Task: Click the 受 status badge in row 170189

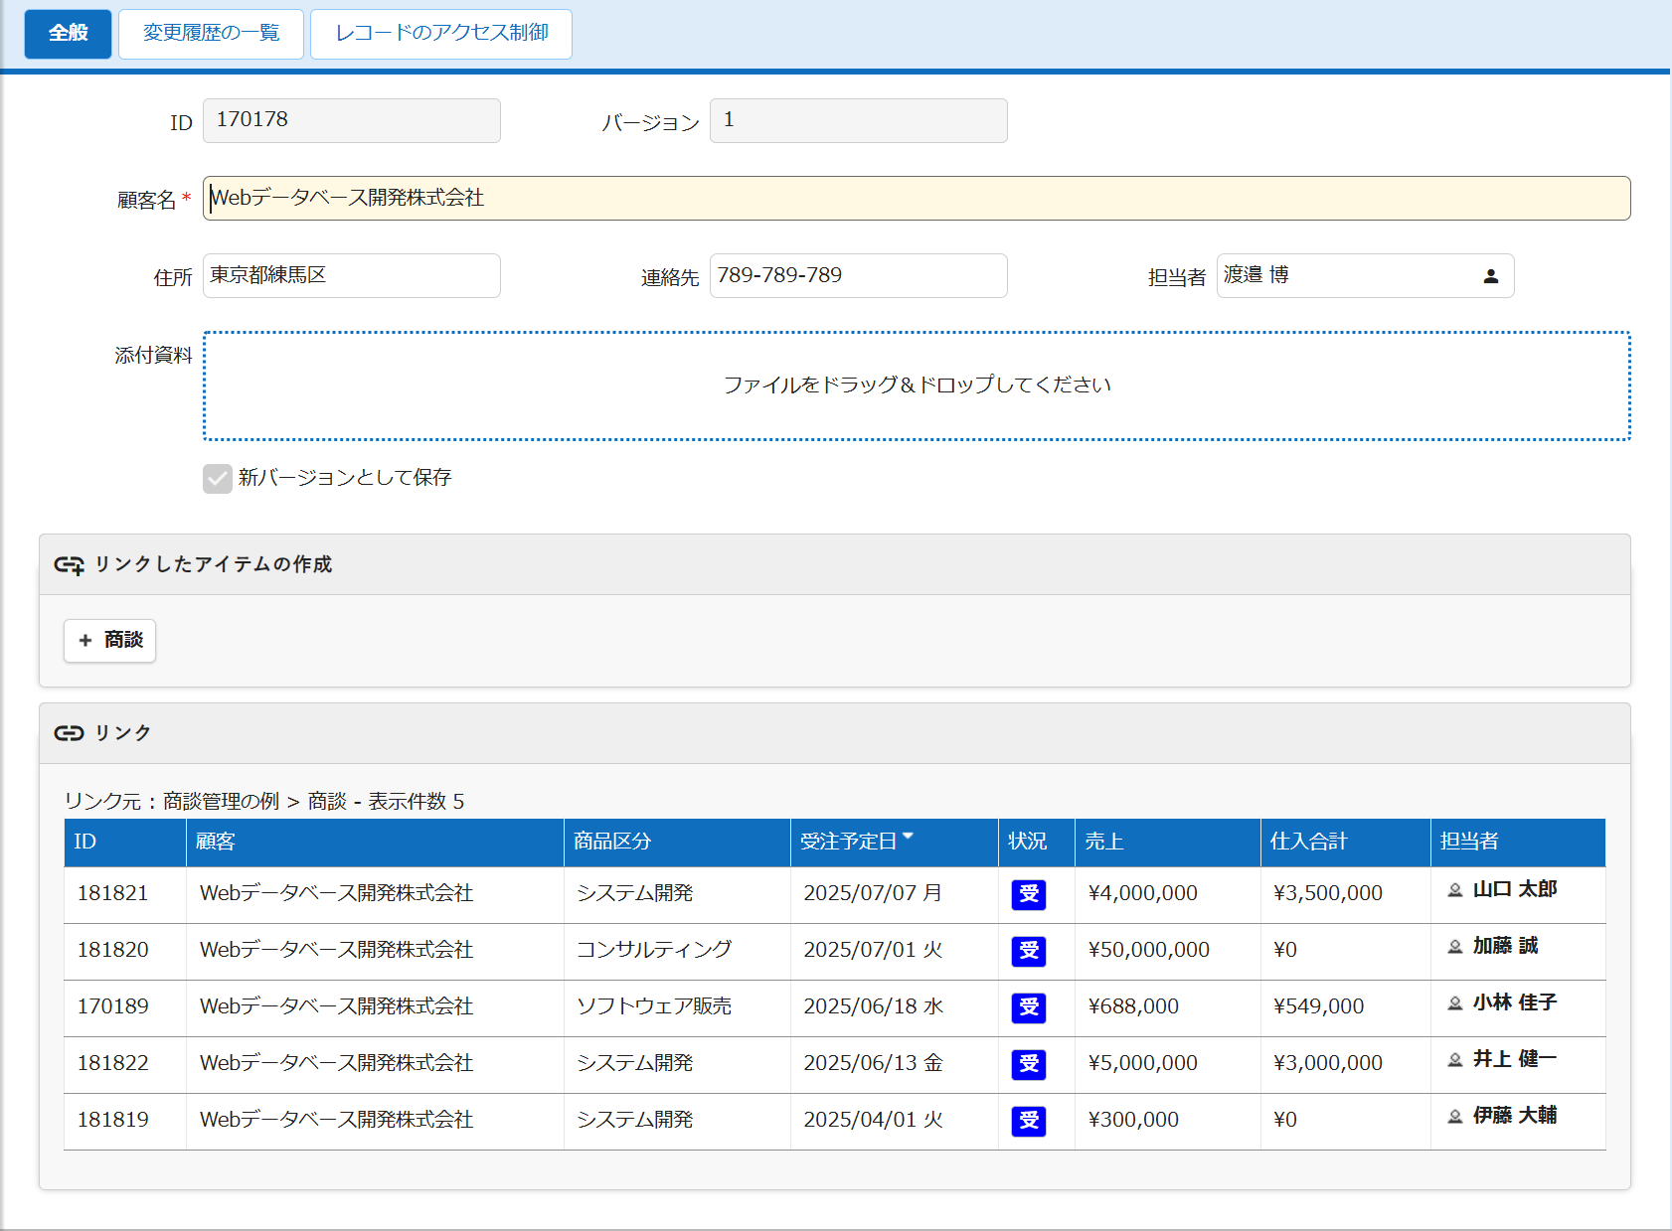Action: point(1029,1007)
